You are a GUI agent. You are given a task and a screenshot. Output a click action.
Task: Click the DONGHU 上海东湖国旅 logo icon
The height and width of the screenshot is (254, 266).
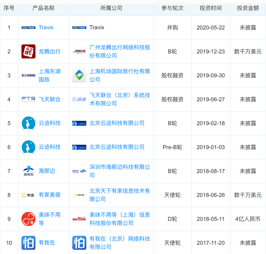(28, 75)
